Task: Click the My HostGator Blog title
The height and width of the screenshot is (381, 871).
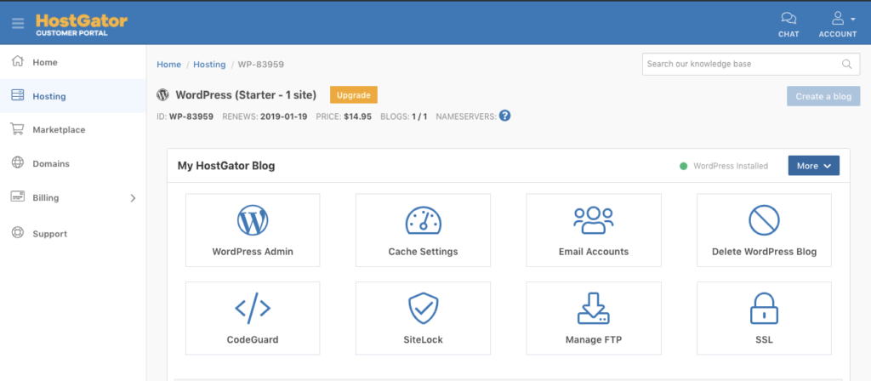Action: (226, 166)
